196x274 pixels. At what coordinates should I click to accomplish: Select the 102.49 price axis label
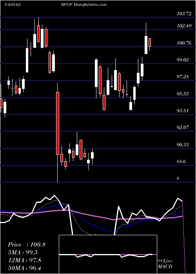click(184, 26)
